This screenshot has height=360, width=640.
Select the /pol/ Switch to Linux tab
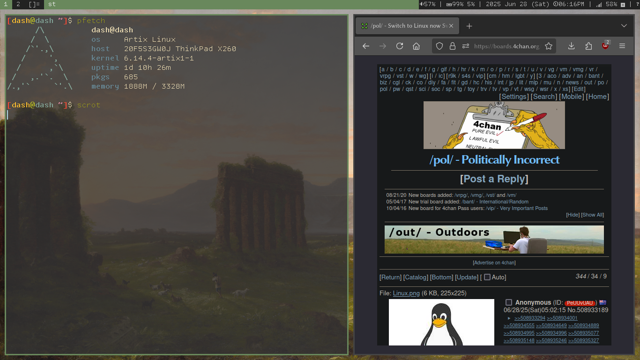tap(407, 26)
